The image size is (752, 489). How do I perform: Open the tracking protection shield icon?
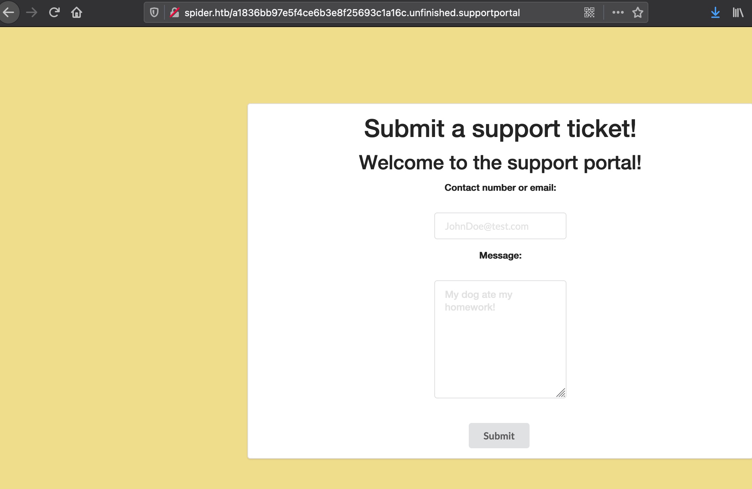(154, 13)
